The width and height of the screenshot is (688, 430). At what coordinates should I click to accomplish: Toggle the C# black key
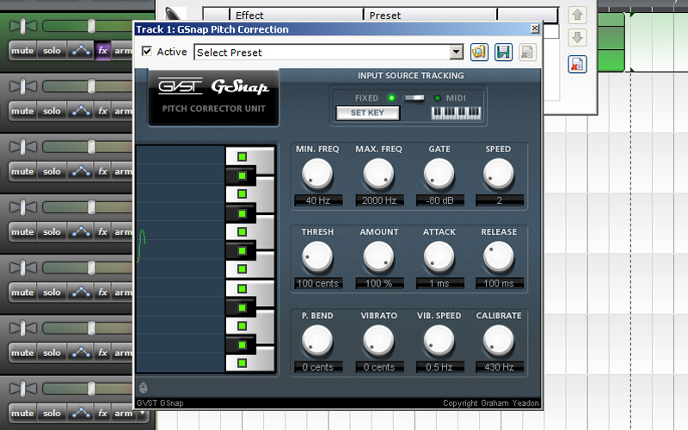[243, 345]
